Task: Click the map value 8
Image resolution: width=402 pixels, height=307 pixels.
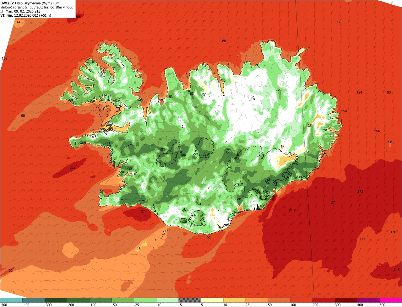Action: 254,99
